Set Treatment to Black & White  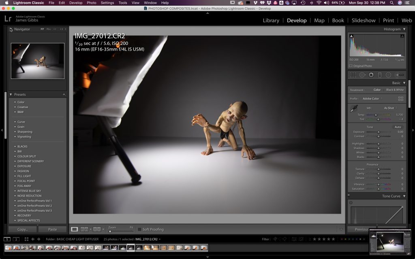(x=395, y=90)
